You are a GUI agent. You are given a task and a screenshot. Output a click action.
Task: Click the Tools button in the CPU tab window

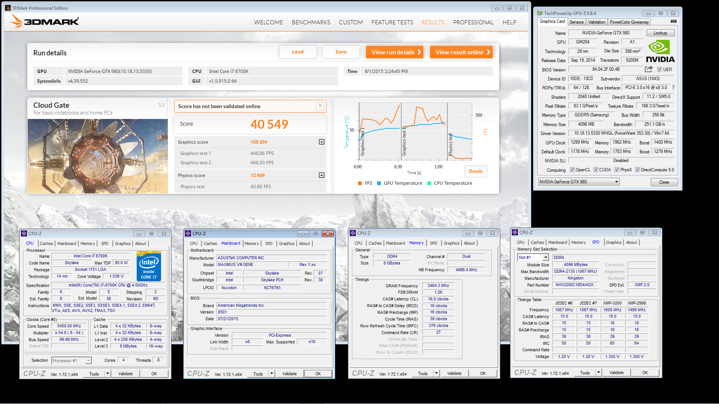(94, 374)
